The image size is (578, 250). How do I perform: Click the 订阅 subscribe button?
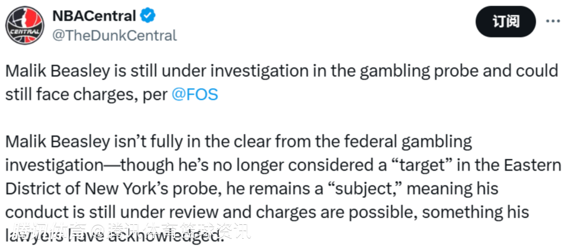(x=506, y=21)
